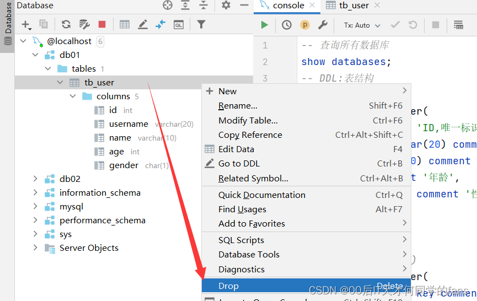Collapse the tb_user table node

click(x=60, y=82)
